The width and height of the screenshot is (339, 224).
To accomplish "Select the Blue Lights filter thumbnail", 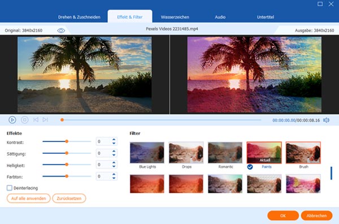I will point(147,153).
